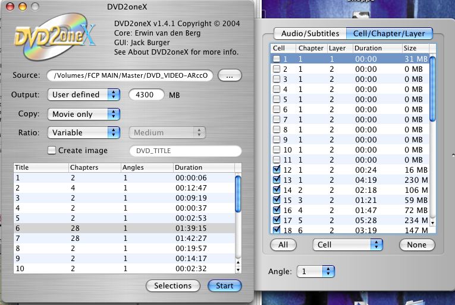Select title 1 duration 00:00:06

click(x=192, y=178)
